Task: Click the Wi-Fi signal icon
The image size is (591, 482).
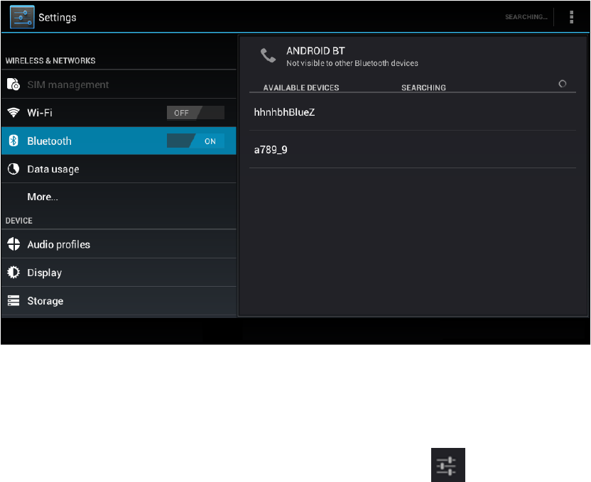Action: pos(13,112)
